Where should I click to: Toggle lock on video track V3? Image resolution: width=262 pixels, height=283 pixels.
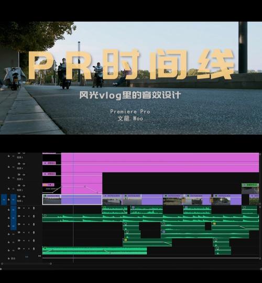(8, 178)
